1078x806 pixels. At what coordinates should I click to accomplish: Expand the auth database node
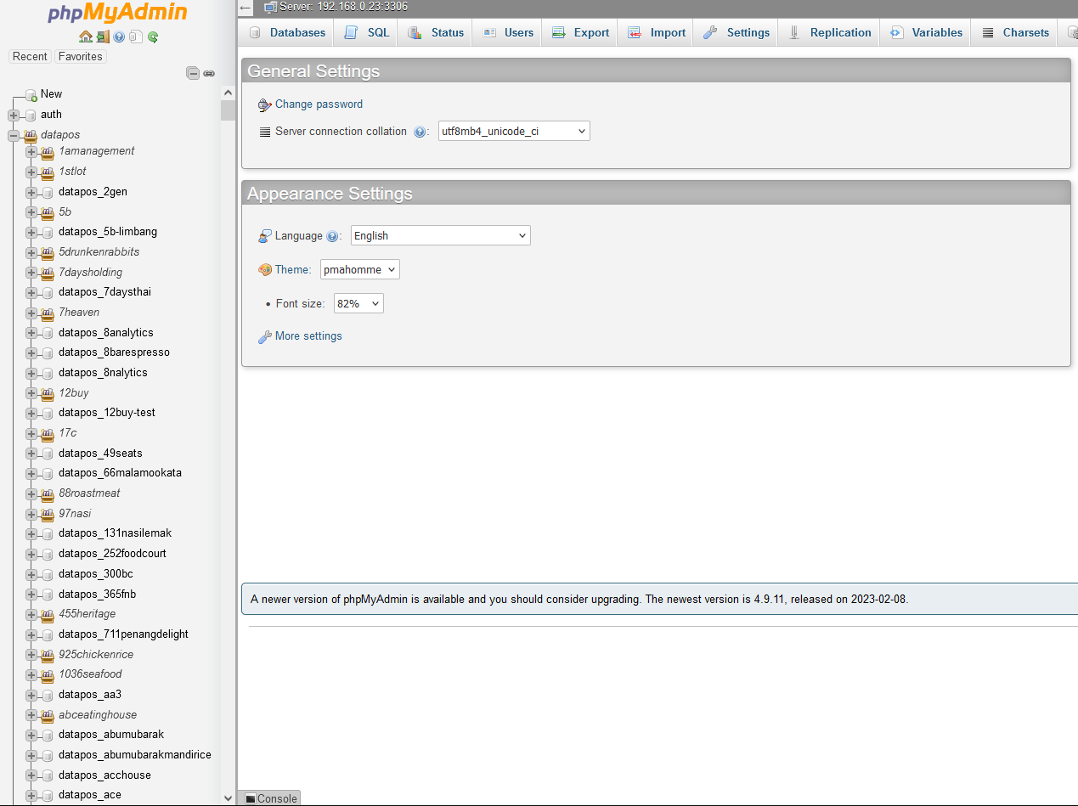(14, 115)
